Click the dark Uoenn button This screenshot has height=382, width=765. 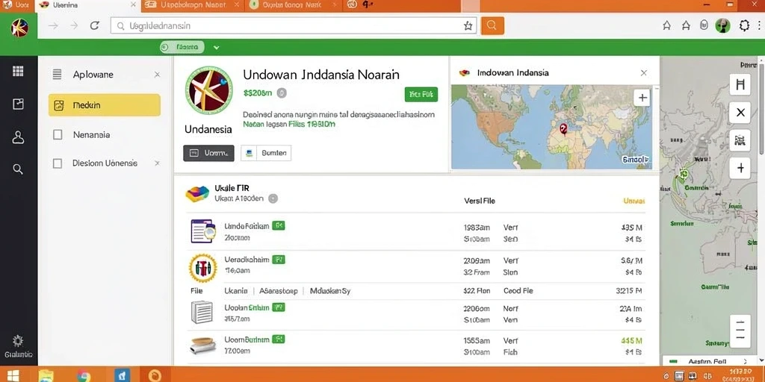click(x=209, y=153)
